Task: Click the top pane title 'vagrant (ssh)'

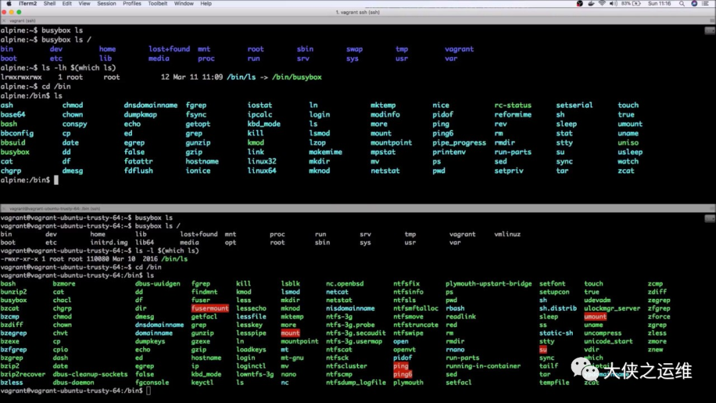Action: coord(23,21)
